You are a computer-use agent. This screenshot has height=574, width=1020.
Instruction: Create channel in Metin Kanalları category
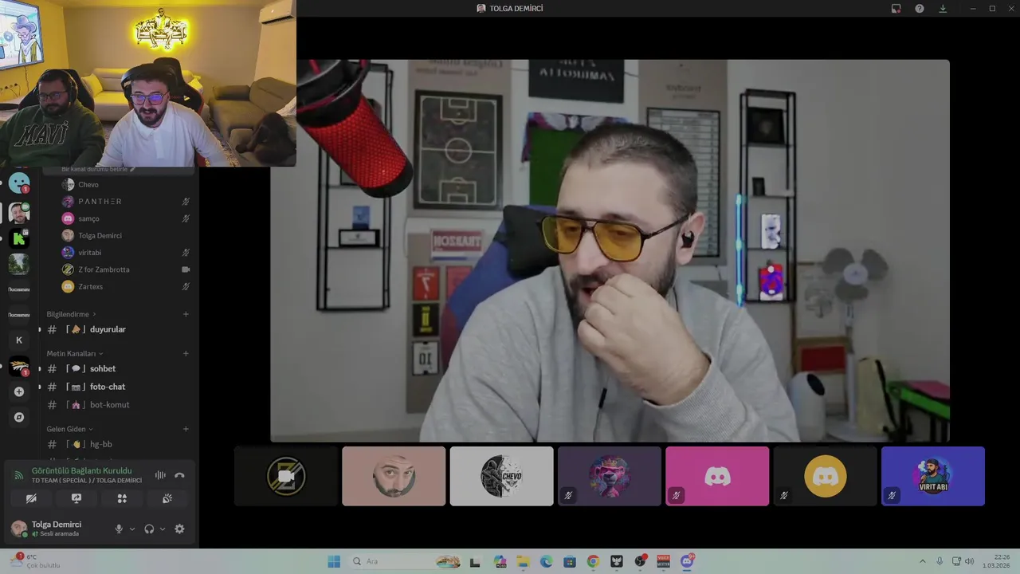186,353
